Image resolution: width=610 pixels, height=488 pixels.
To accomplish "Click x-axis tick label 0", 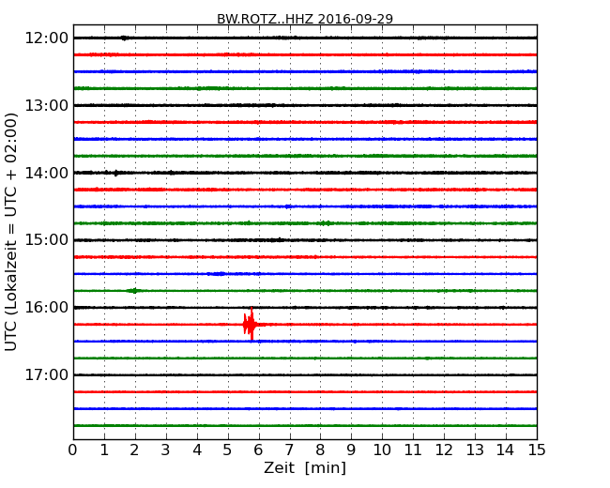I will tap(73, 450).
